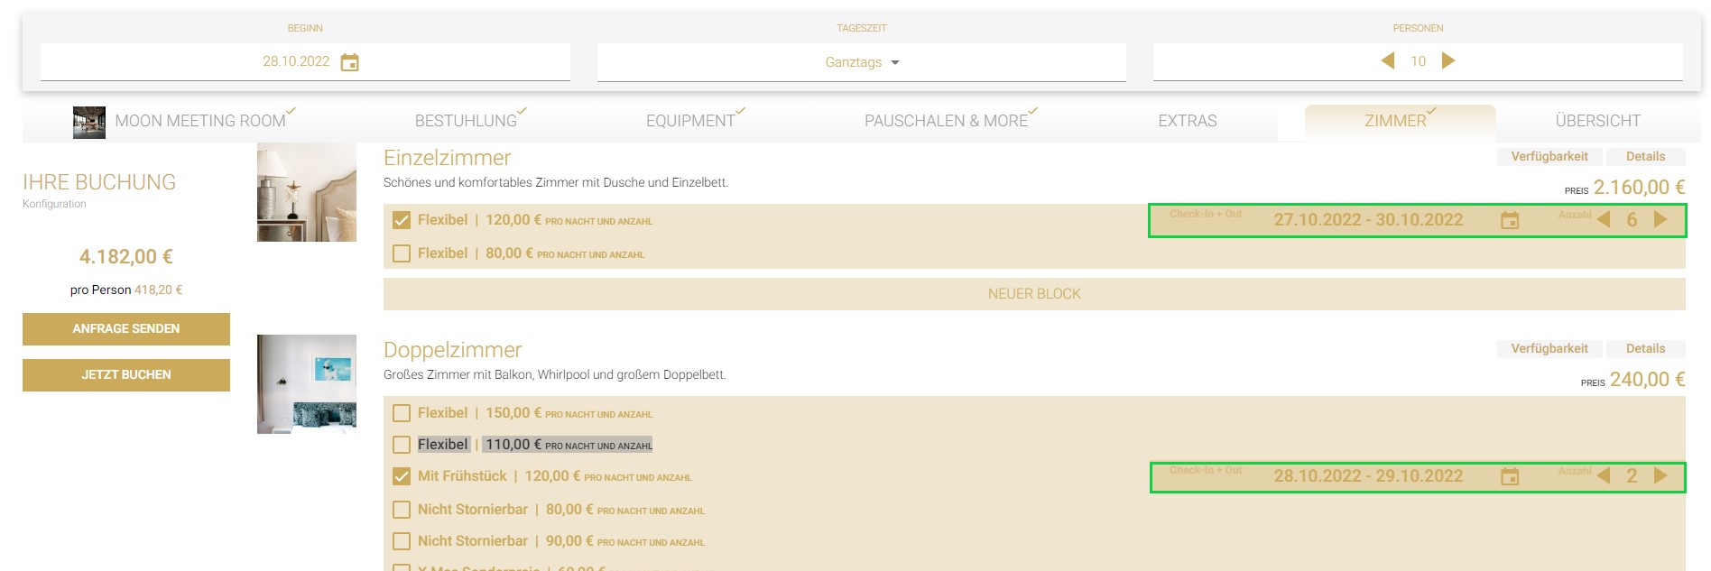The height and width of the screenshot is (571, 1711).
Task: Increase Doppelzimmer Anzahl from 2
Action: pos(1660,475)
